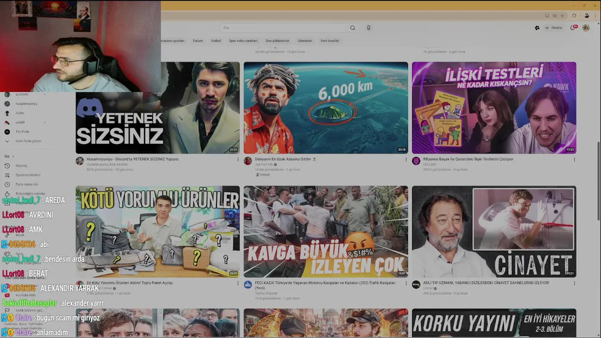Open the Husamviyuviyu Kick Kesitler channel name
Viewport: 601px width, 338px height.
click(107, 164)
